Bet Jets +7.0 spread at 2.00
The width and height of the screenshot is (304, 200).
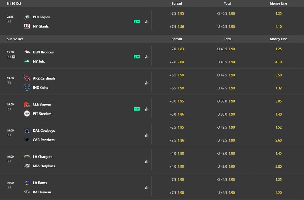[177, 62]
